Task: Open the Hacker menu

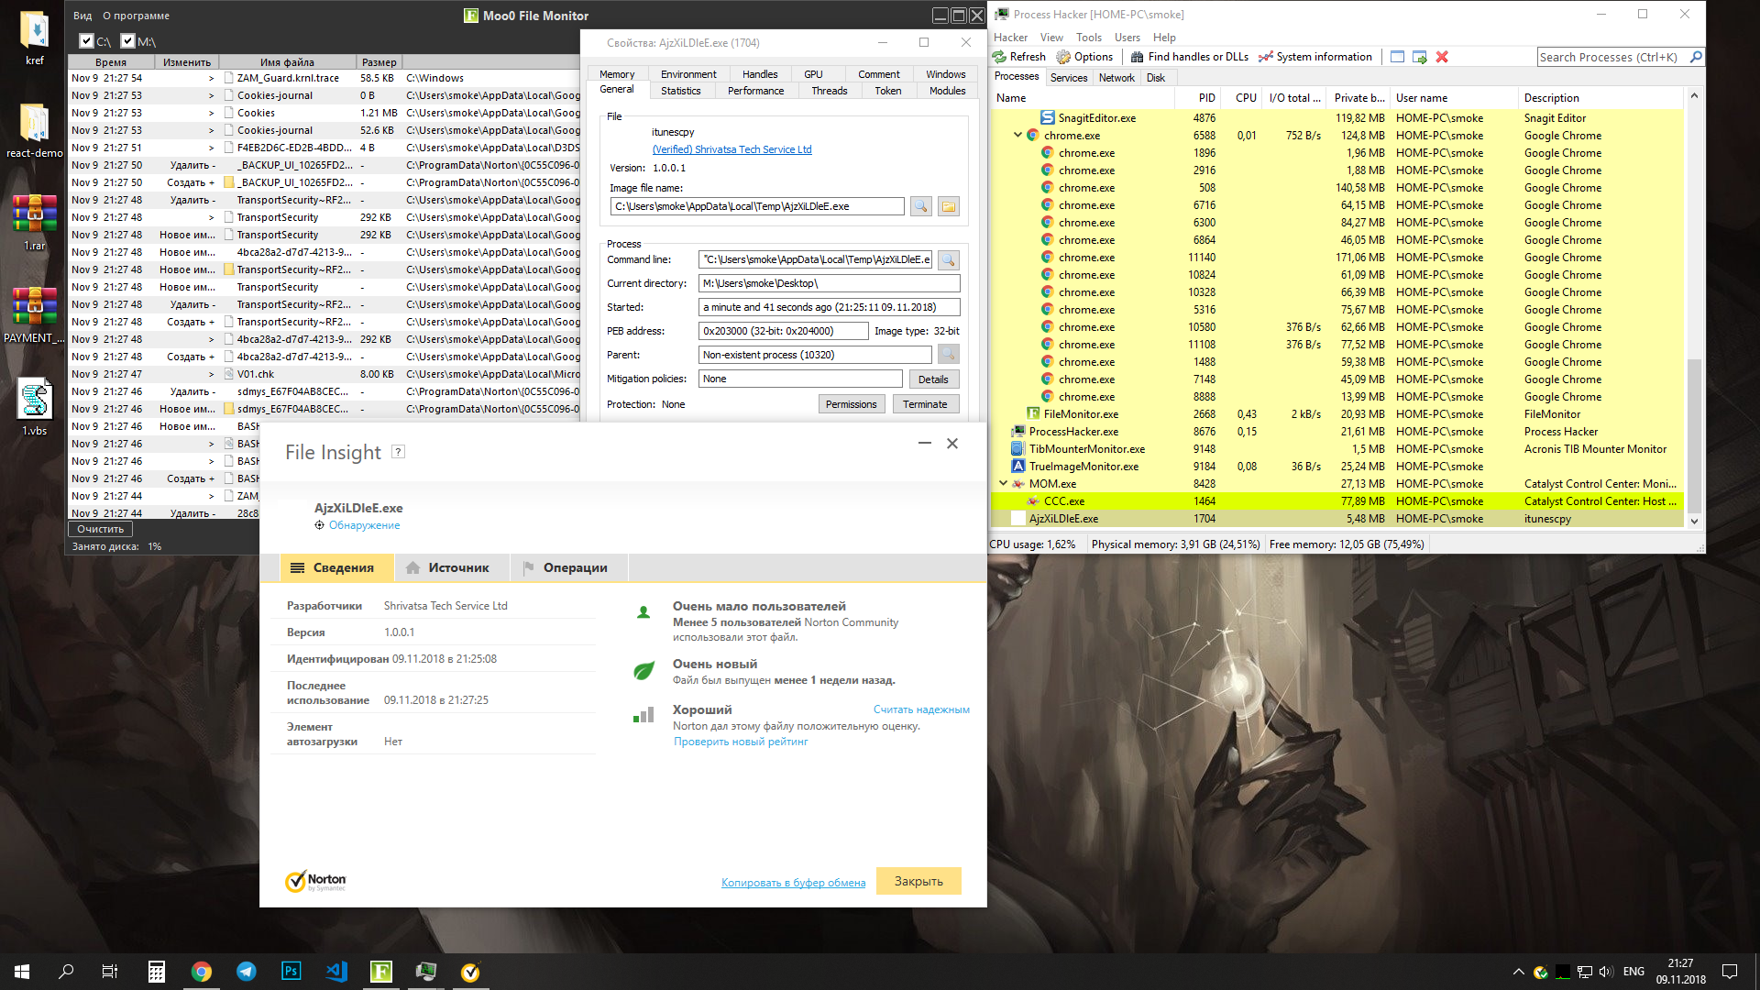Action: tap(1010, 38)
